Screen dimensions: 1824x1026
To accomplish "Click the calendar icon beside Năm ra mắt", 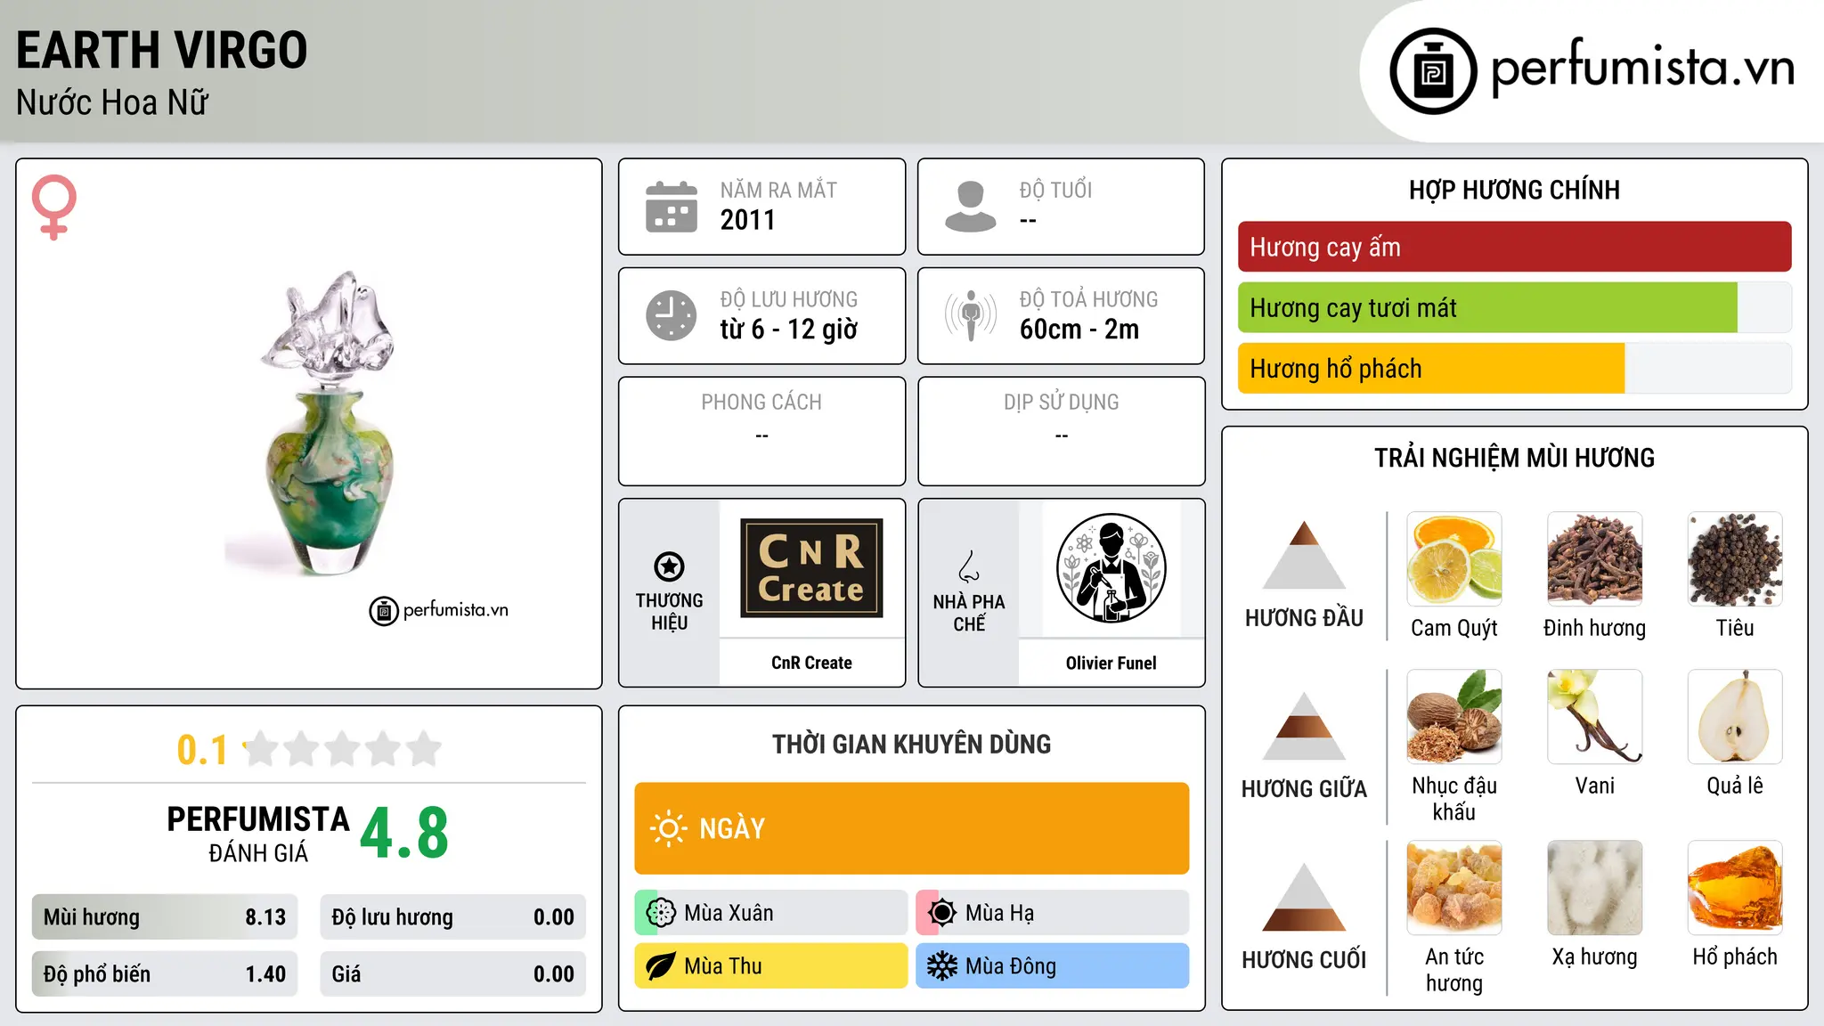I will (x=672, y=207).
